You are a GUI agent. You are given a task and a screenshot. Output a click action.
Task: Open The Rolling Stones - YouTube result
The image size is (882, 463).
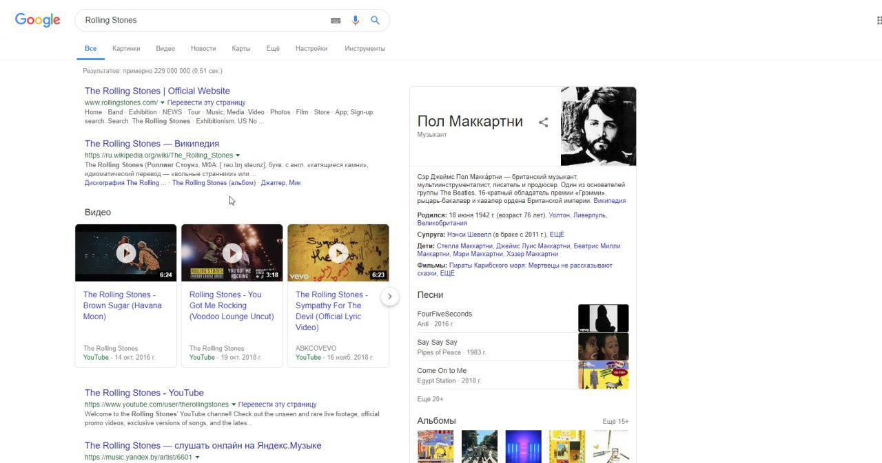coord(144,393)
